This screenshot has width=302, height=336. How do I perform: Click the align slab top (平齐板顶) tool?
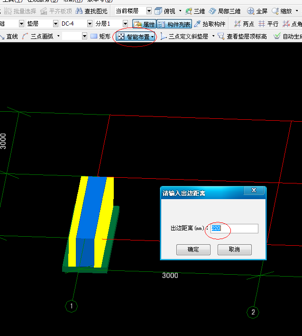click(56, 11)
